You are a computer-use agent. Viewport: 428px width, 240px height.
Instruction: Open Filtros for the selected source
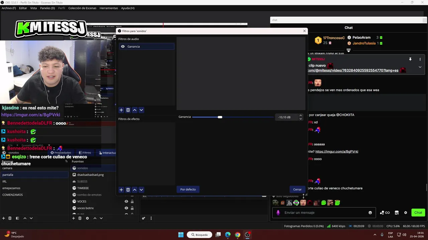tap(85, 153)
